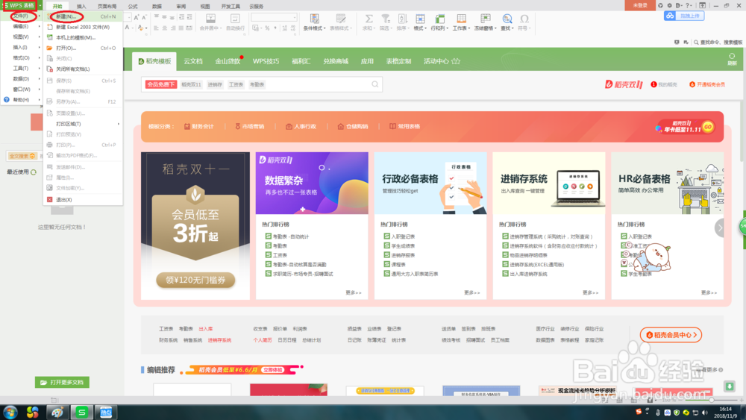Click the Windows Start button

tap(10, 412)
